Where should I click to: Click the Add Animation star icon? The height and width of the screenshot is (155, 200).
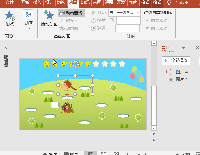pos(49,15)
